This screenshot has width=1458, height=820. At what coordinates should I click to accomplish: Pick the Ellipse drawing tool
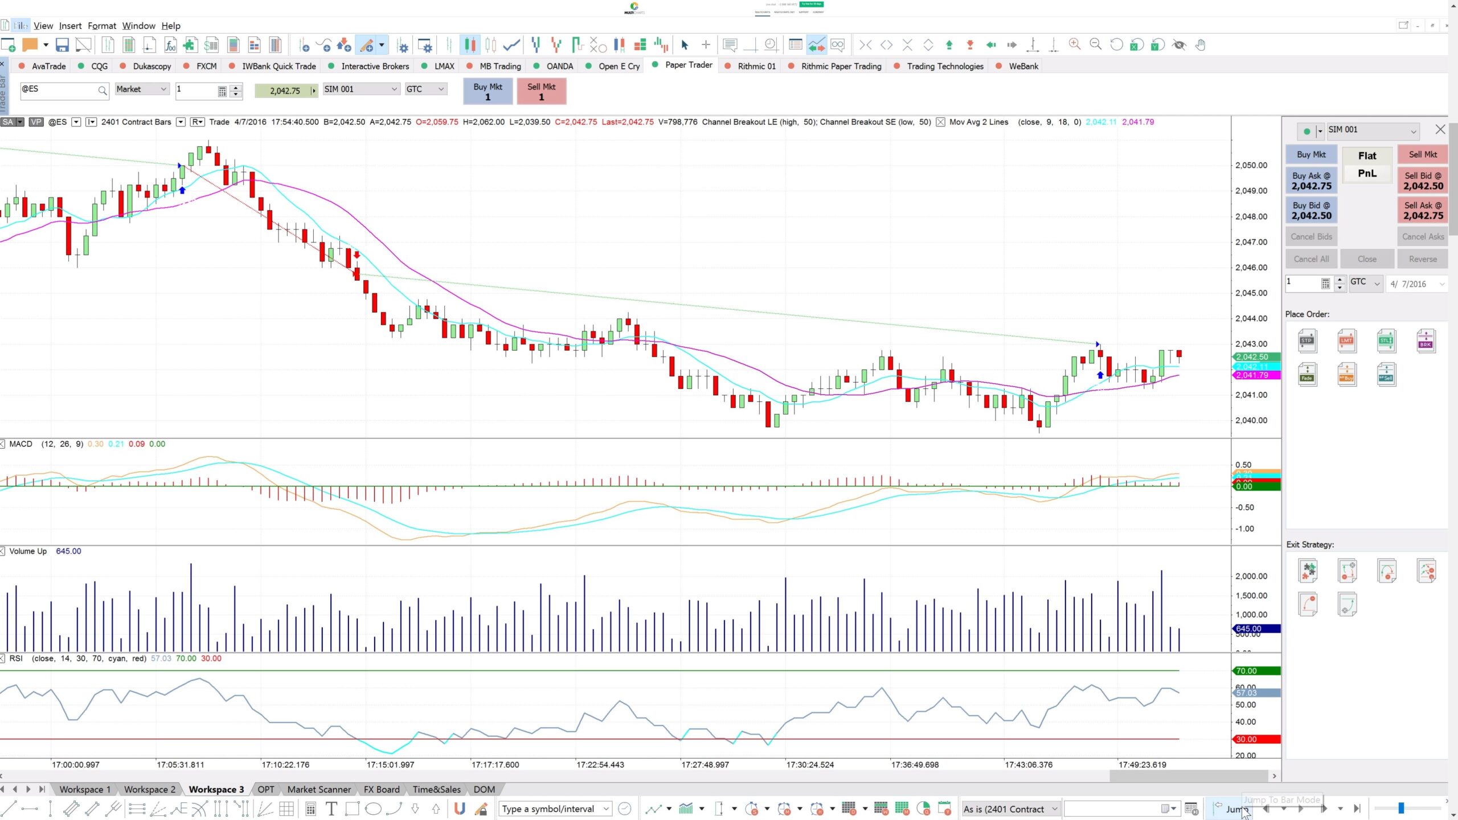coord(373,808)
